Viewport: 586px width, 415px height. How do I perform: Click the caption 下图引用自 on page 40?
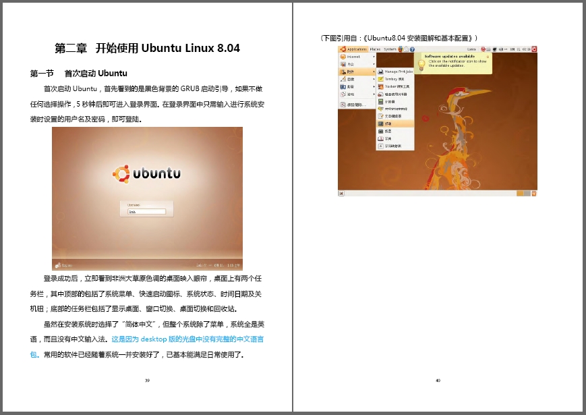point(399,38)
